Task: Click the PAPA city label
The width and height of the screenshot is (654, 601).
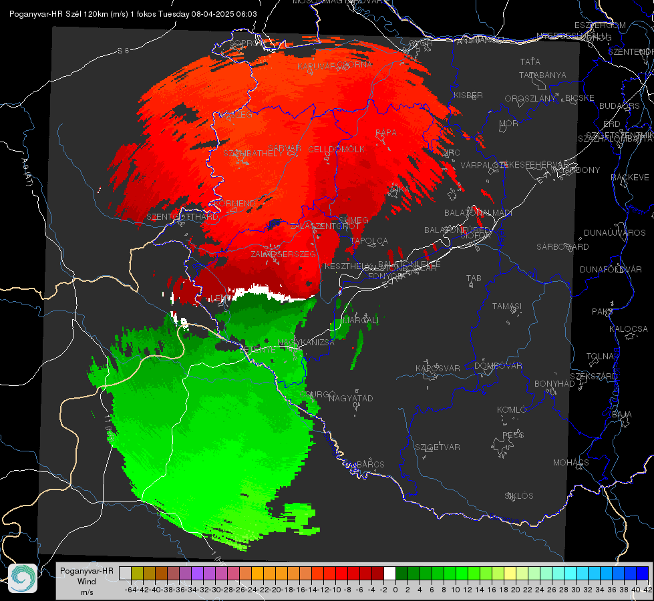Action: tap(386, 132)
